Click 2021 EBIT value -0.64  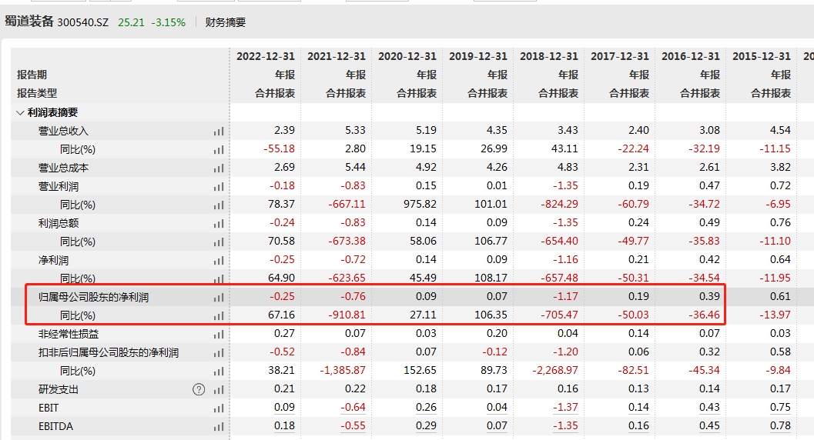[353, 408]
